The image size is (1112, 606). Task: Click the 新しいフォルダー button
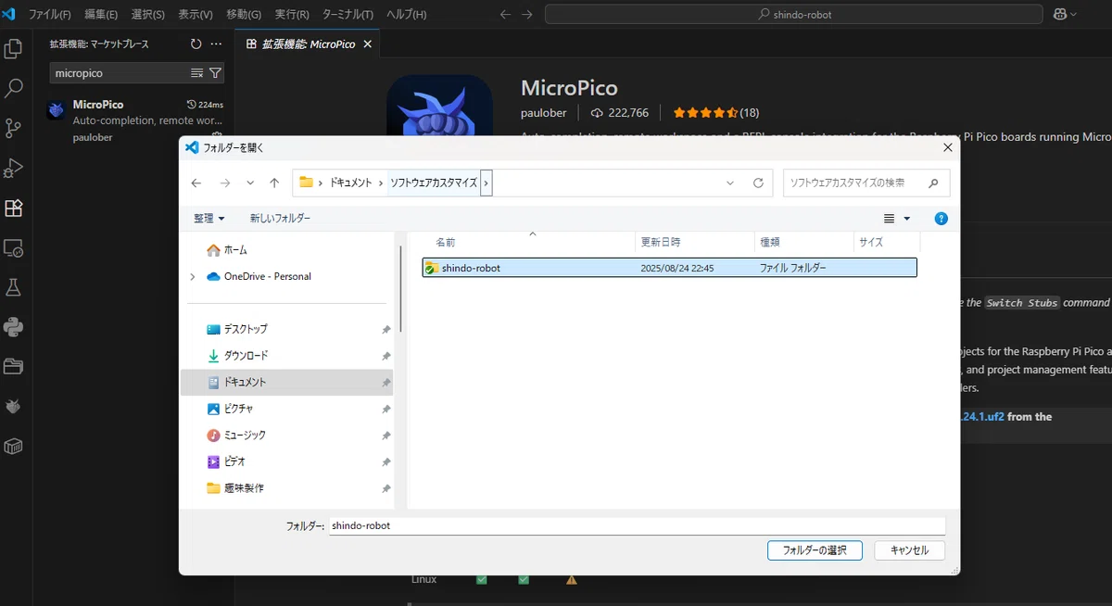[281, 219]
